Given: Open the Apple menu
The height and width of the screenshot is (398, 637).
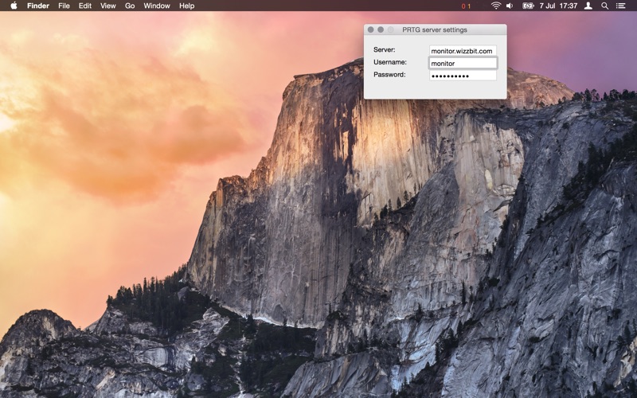Looking at the screenshot, I should tap(14, 6).
